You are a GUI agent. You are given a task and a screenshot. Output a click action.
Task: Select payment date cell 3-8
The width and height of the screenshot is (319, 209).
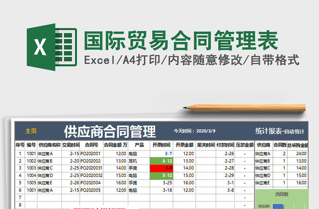point(225,190)
